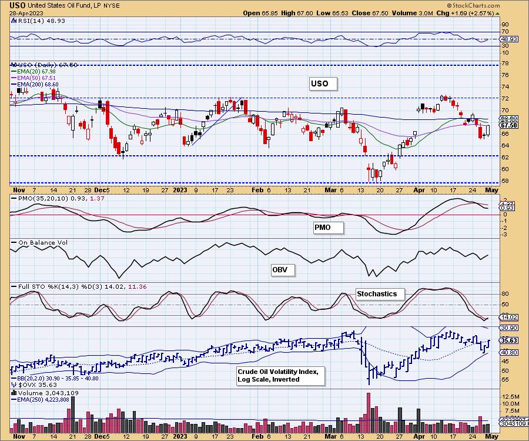Click the green up-triangle after Chg value

[x=498, y=14]
